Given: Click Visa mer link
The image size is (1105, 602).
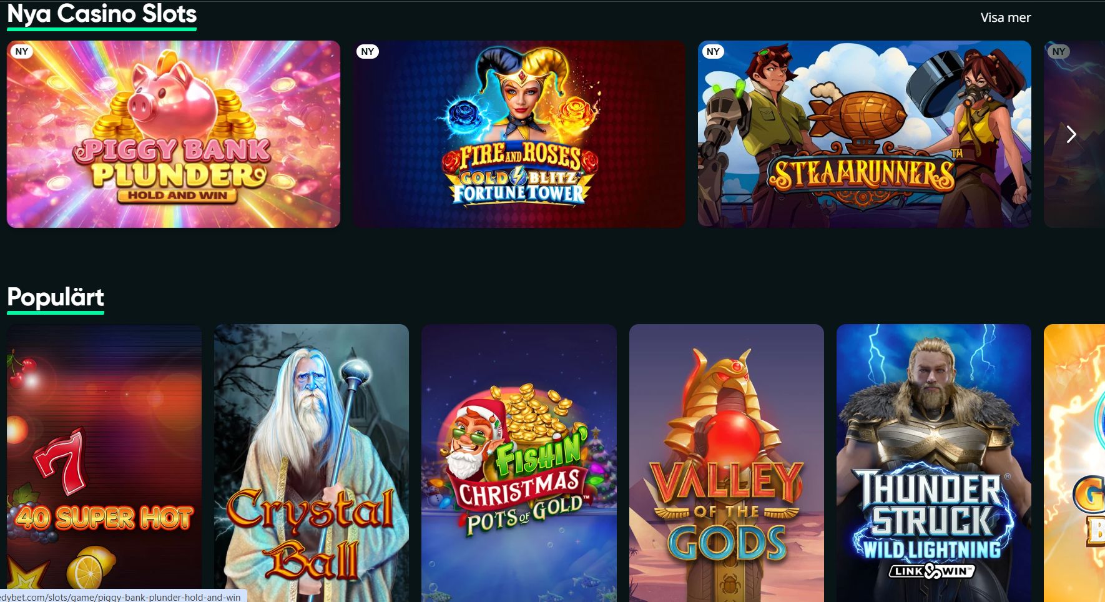Looking at the screenshot, I should point(1006,17).
